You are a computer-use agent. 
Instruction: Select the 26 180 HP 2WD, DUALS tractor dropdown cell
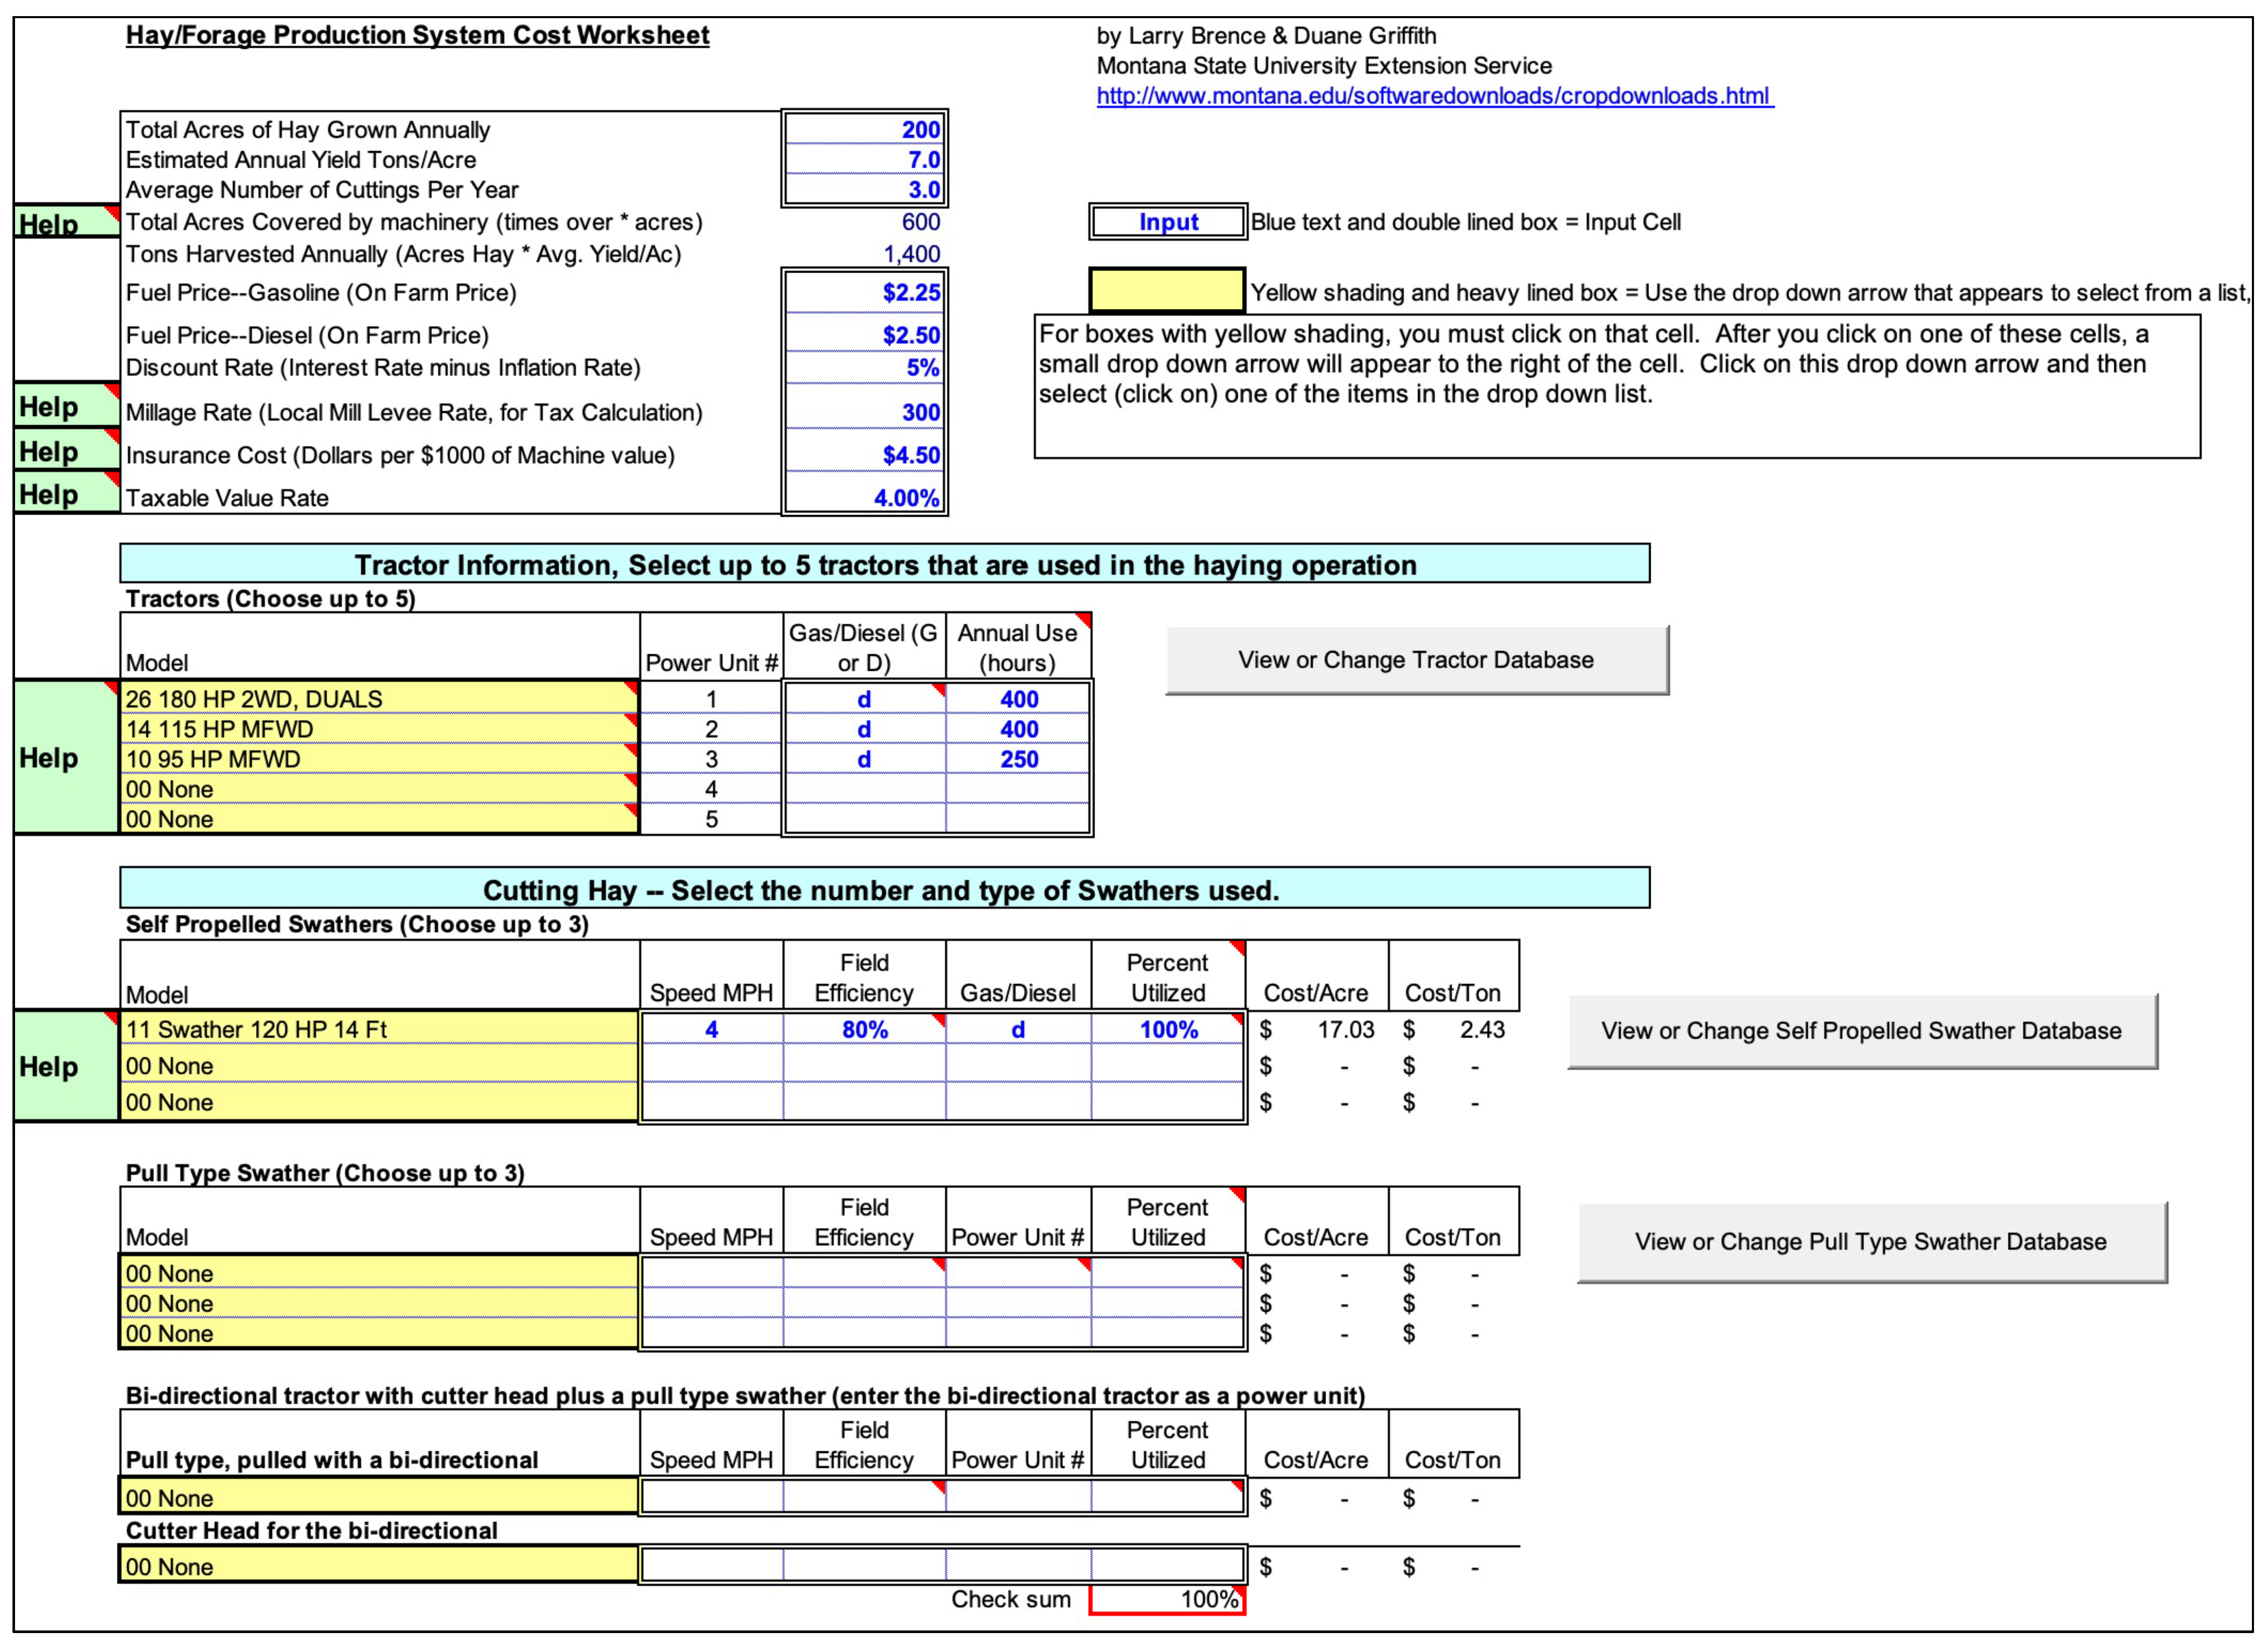point(378,698)
